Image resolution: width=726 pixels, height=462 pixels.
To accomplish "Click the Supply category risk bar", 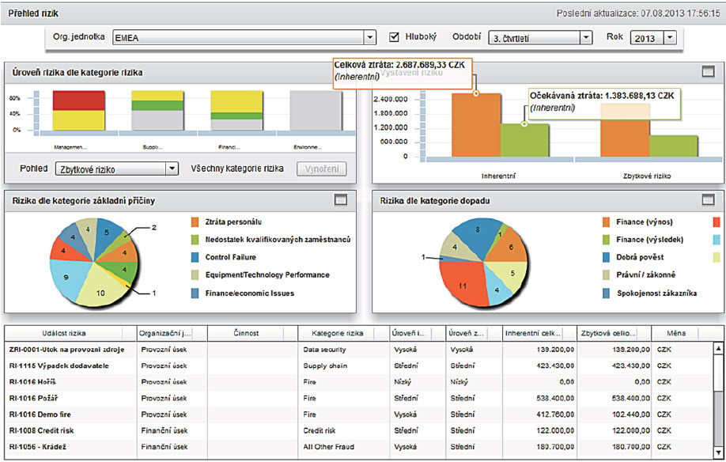I will pyautogui.click(x=158, y=111).
